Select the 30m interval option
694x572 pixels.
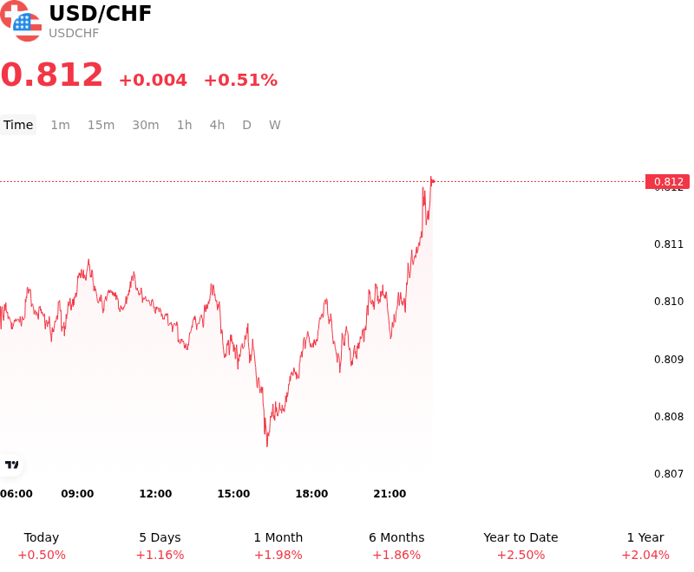(x=146, y=125)
